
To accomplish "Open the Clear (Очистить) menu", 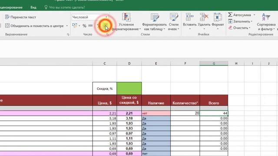I will click(239, 28).
